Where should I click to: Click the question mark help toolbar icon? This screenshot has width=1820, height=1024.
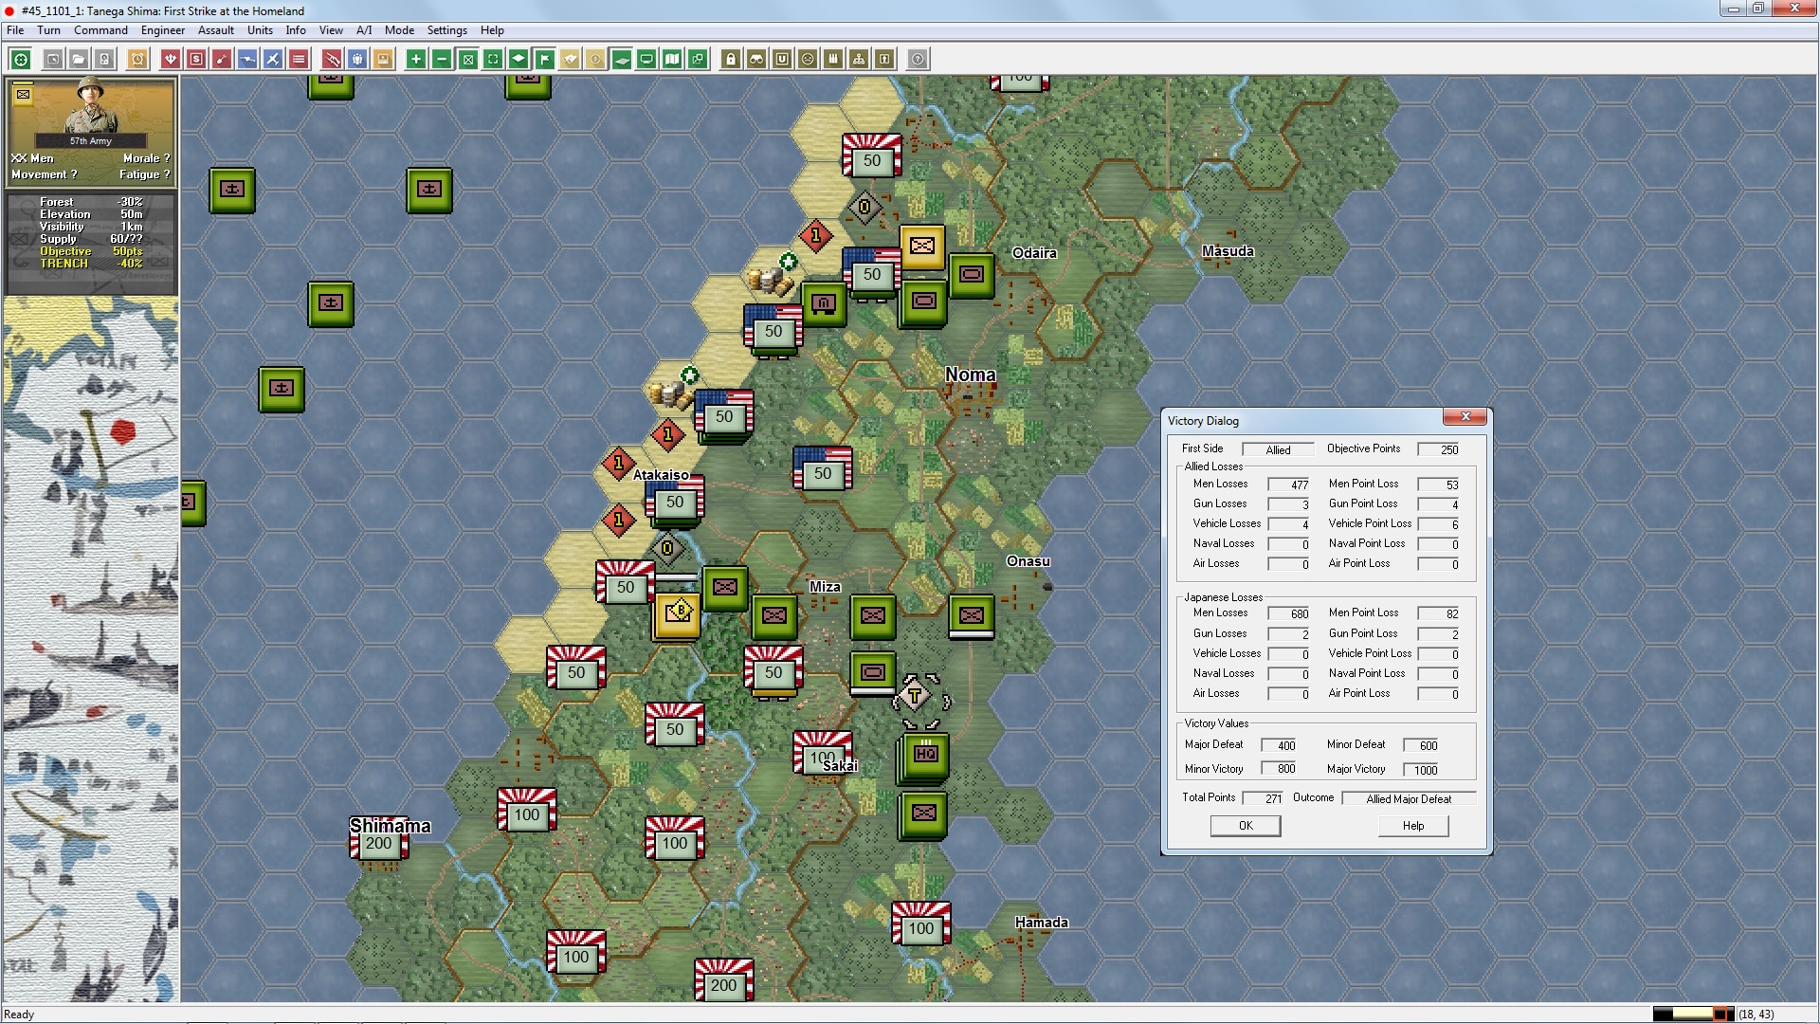917,59
